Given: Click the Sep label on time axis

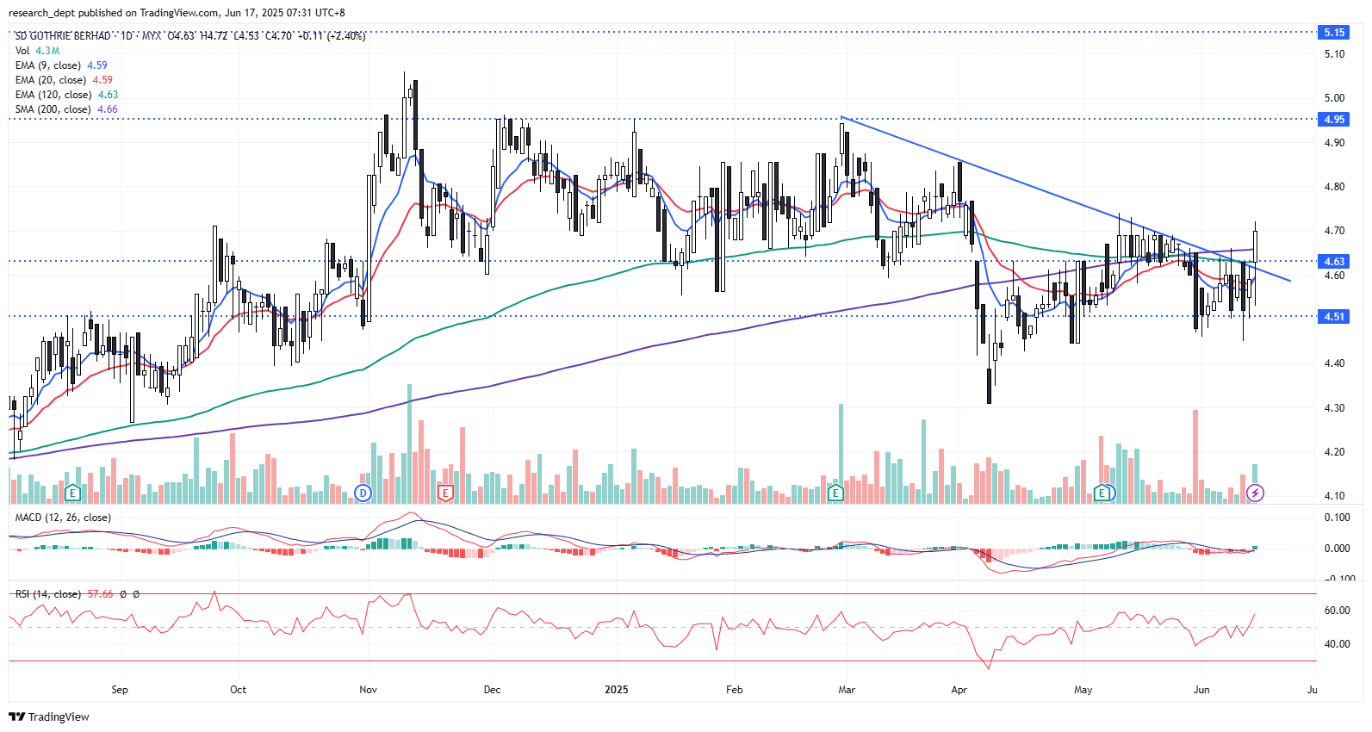Looking at the screenshot, I should click(120, 690).
